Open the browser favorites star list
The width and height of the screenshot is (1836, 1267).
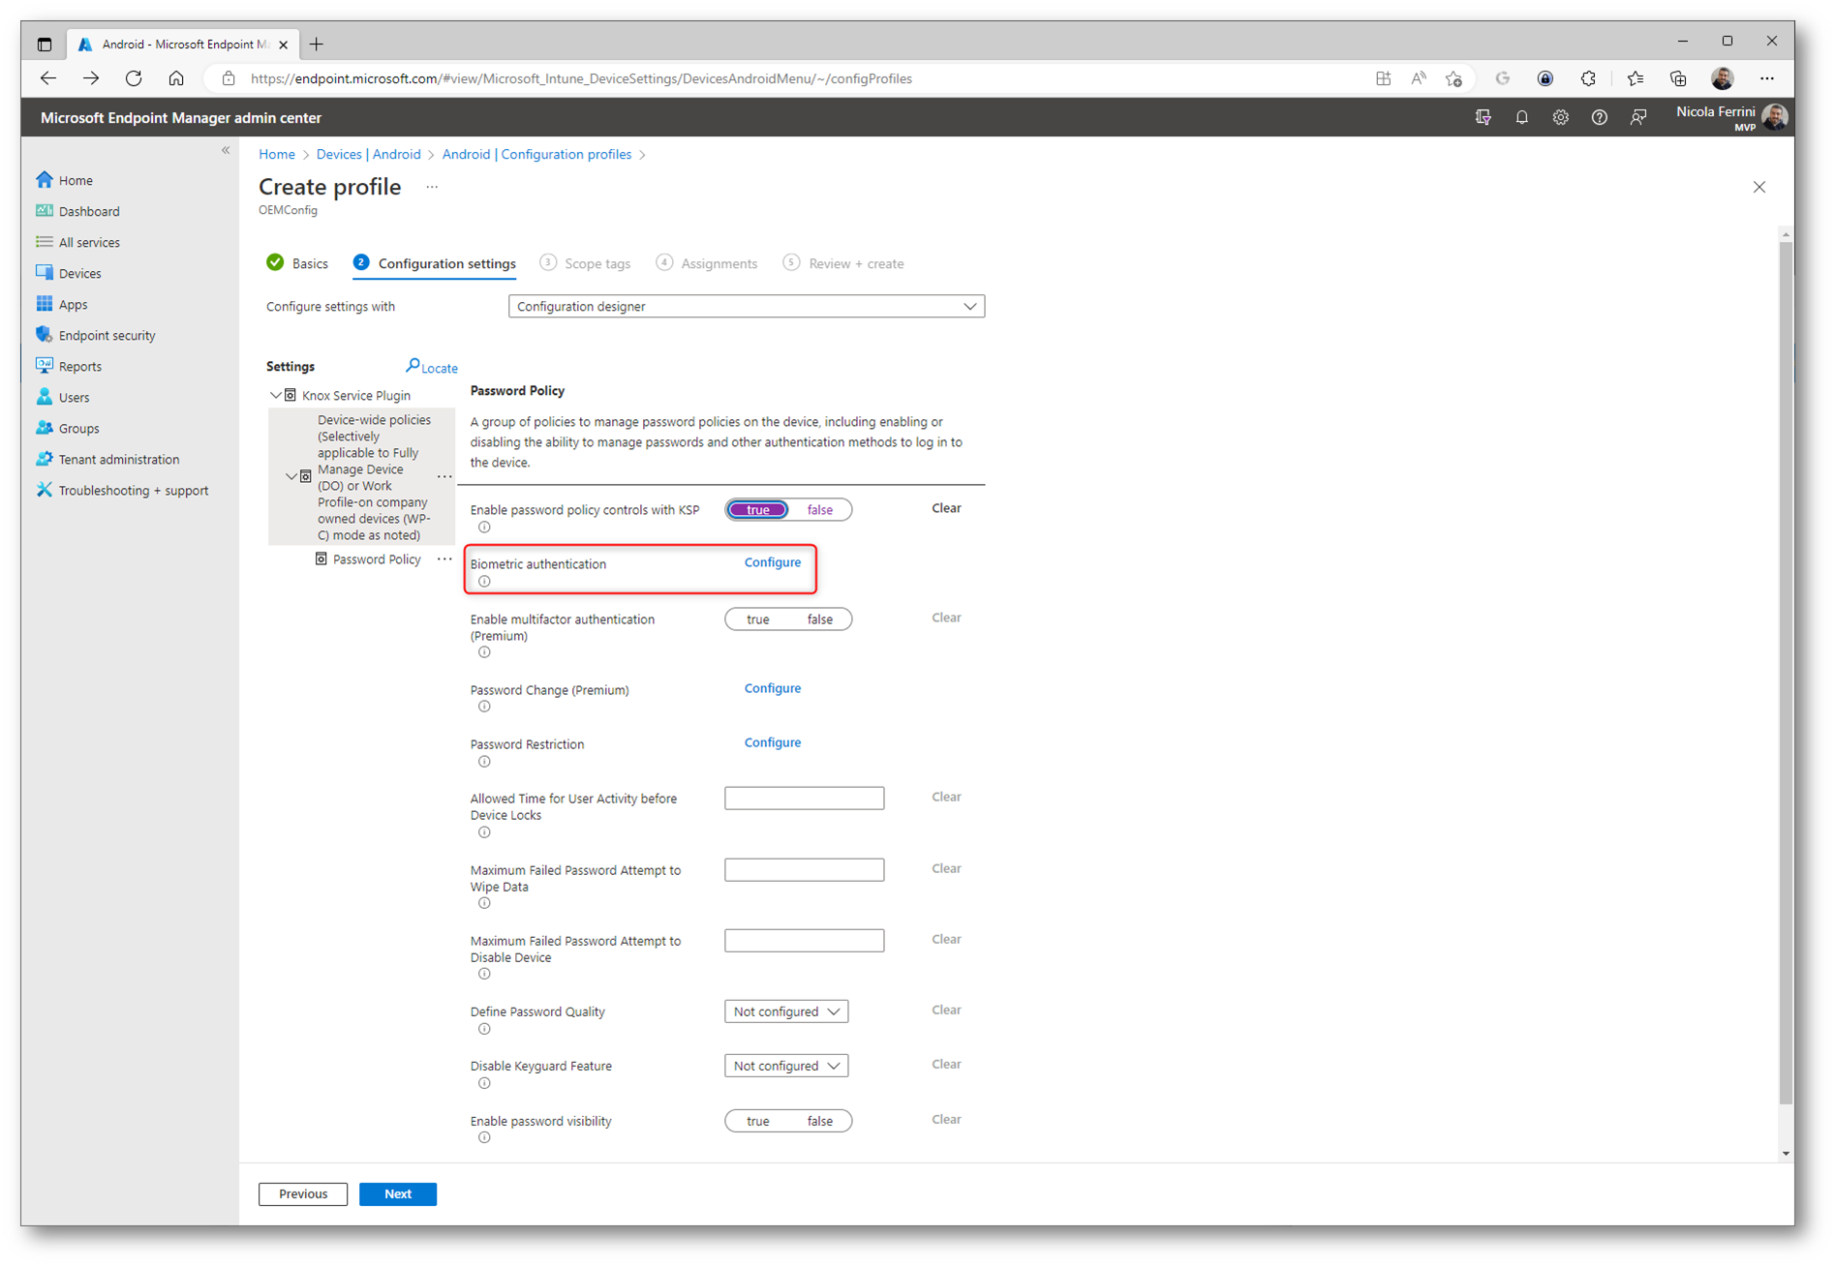[1635, 78]
